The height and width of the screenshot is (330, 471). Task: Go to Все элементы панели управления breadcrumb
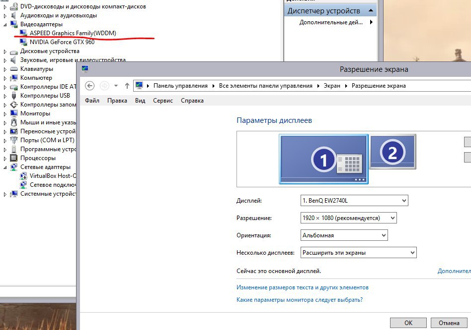[265, 86]
